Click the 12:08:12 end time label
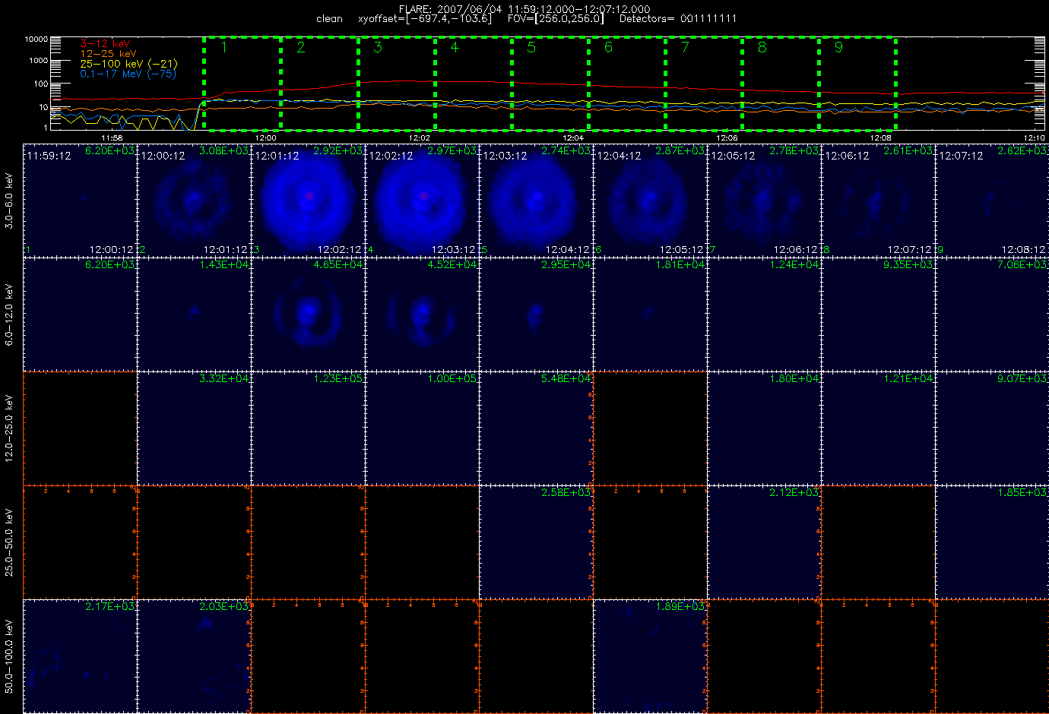 click(1023, 250)
